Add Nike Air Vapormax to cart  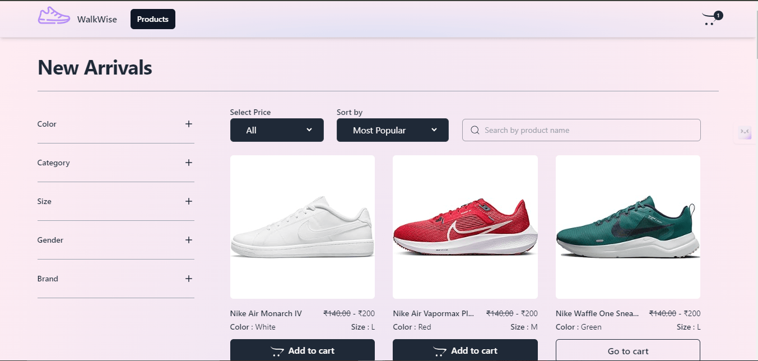click(465, 350)
